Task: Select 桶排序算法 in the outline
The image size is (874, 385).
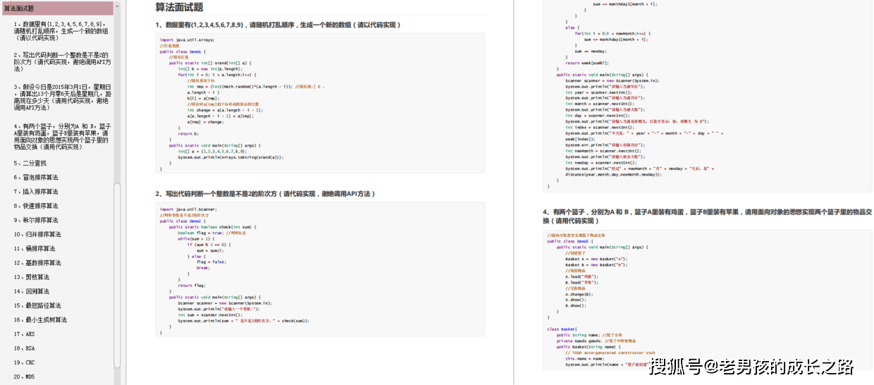Action: point(39,248)
